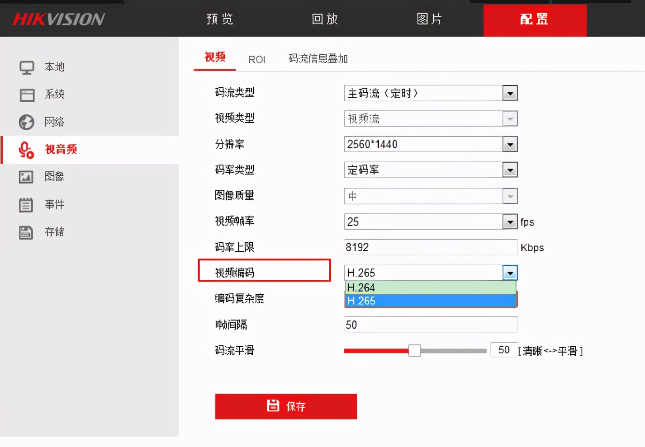Click the HIKVISION logo
The height and width of the screenshot is (447, 645).
58,19
